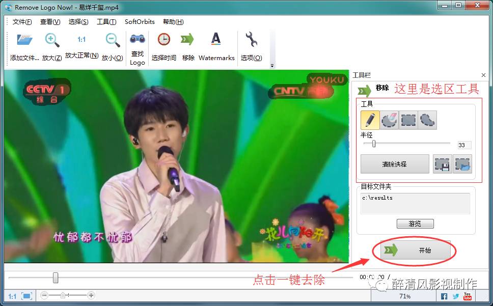
Task: Expand the toolbar overflow arrow
Action: pos(272,66)
